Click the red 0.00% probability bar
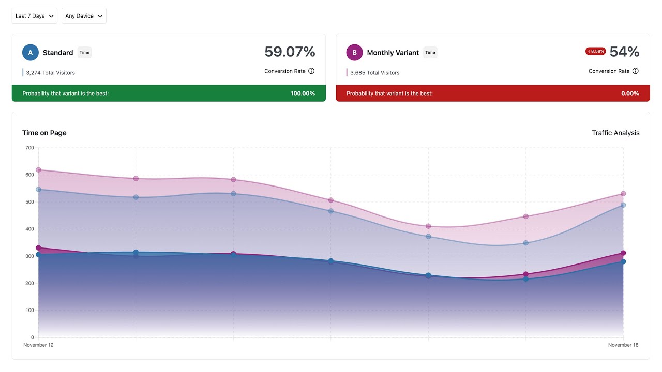The width and height of the screenshot is (662, 372). 493,93
